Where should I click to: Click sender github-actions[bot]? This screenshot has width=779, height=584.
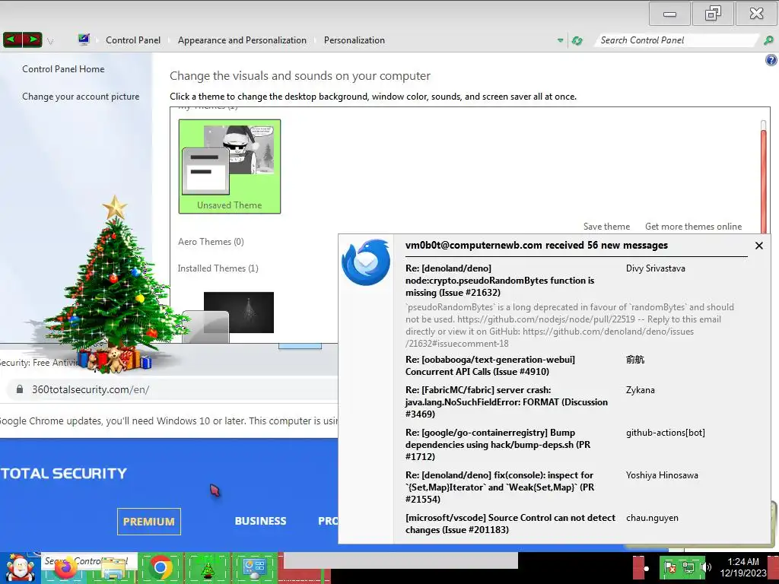click(665, 433)
